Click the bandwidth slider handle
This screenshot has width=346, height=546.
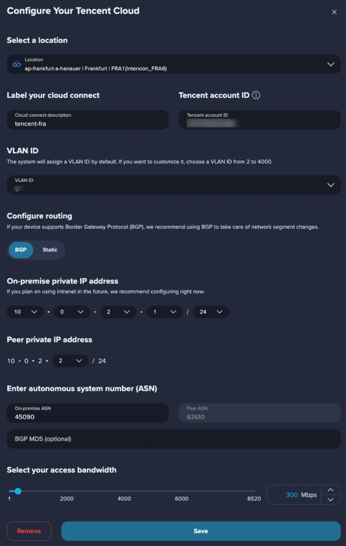(18, 491)
